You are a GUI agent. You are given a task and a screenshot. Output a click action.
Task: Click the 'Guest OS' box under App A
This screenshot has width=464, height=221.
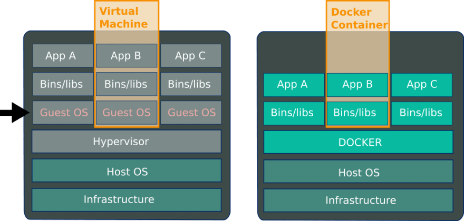pos(63,113)
